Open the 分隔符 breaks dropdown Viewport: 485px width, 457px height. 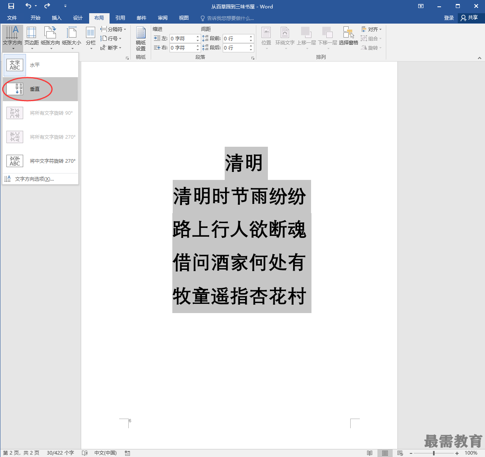[113, 29]
